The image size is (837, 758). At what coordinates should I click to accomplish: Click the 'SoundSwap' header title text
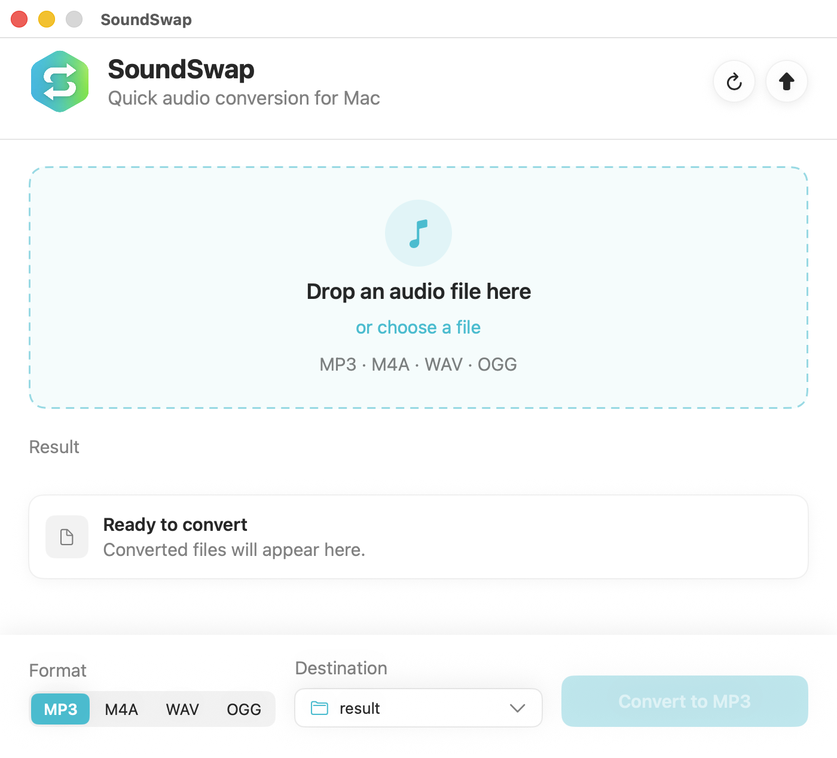pos(181,69)
